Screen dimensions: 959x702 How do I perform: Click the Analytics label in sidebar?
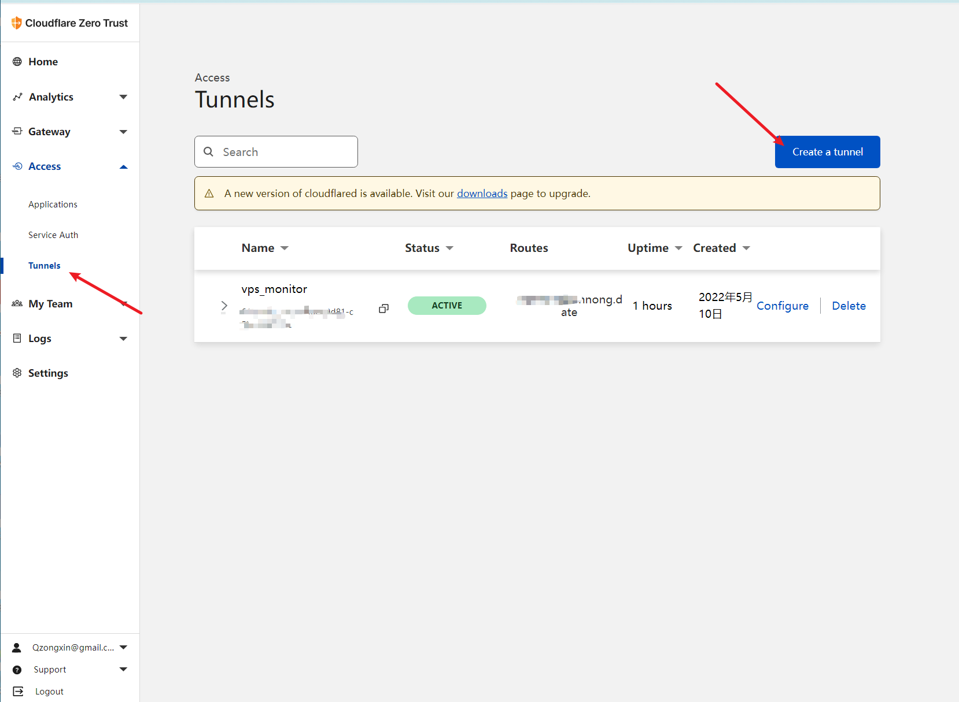point(51,97)
